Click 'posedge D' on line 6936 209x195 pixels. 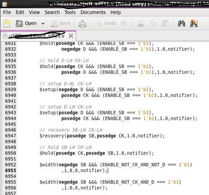coord(74,72)
